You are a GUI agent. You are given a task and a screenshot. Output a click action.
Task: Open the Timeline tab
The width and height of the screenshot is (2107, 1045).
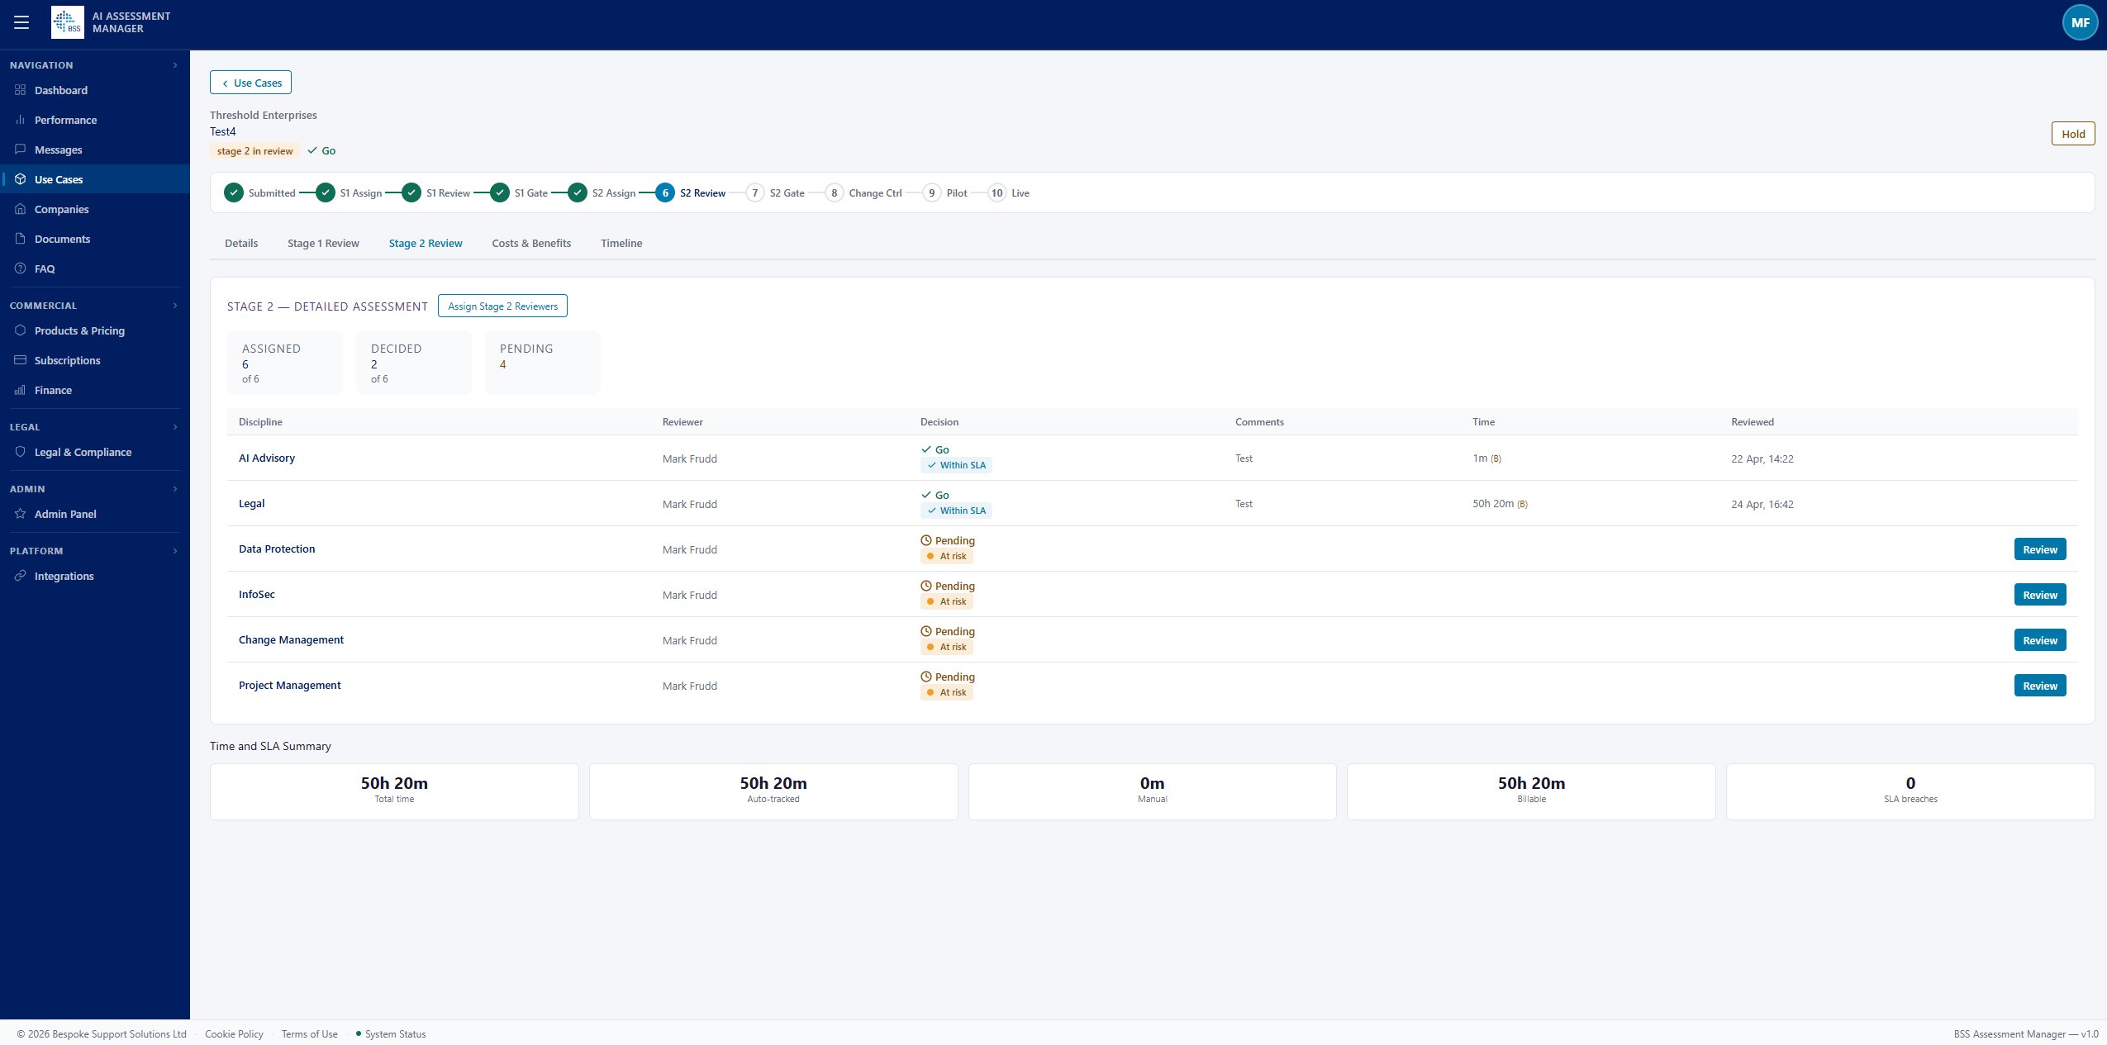pos(621,243)
